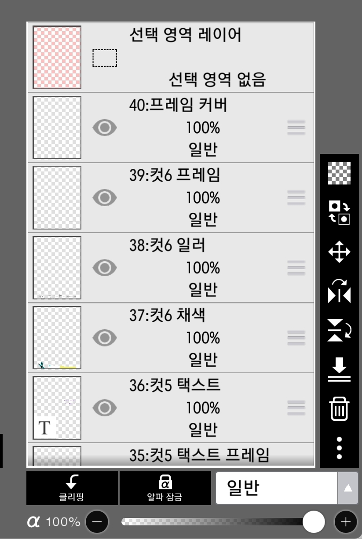Click the opacity slider handle
Image resolution: width=362 pixels, height=539 pixels.
[314, 522]
